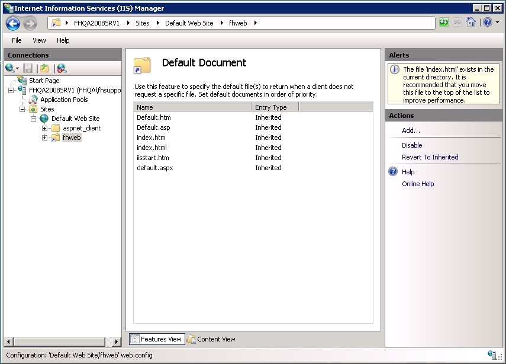
Task: Open the View menu
Action: 39,40
